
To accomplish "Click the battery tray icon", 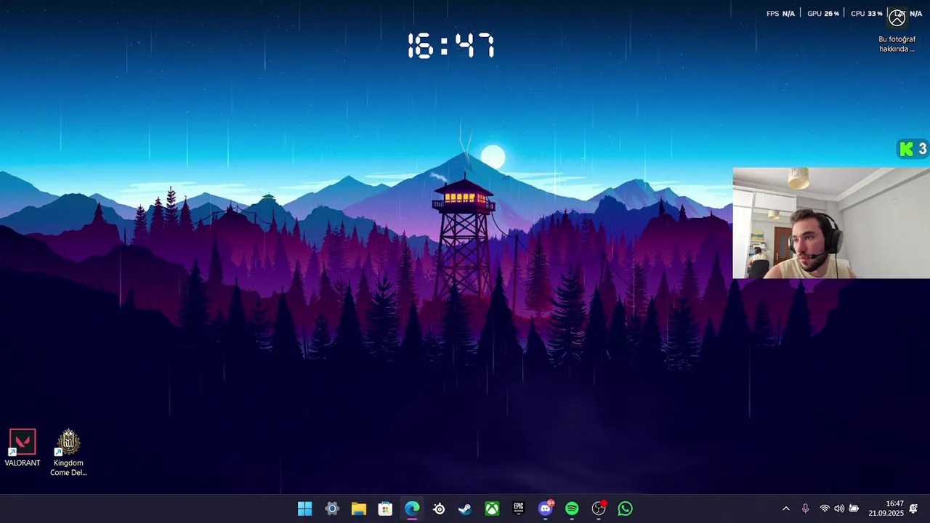I will coord(854,508).
